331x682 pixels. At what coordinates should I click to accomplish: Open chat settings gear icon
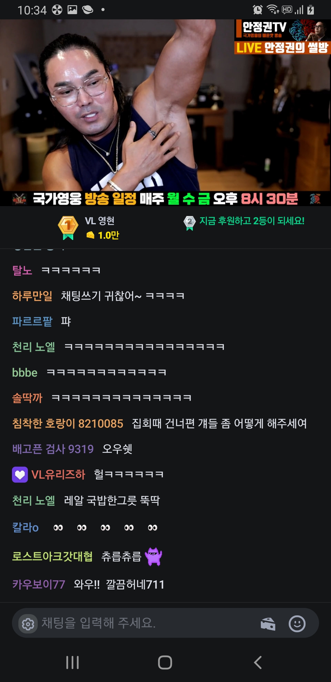tap(28, 624)
